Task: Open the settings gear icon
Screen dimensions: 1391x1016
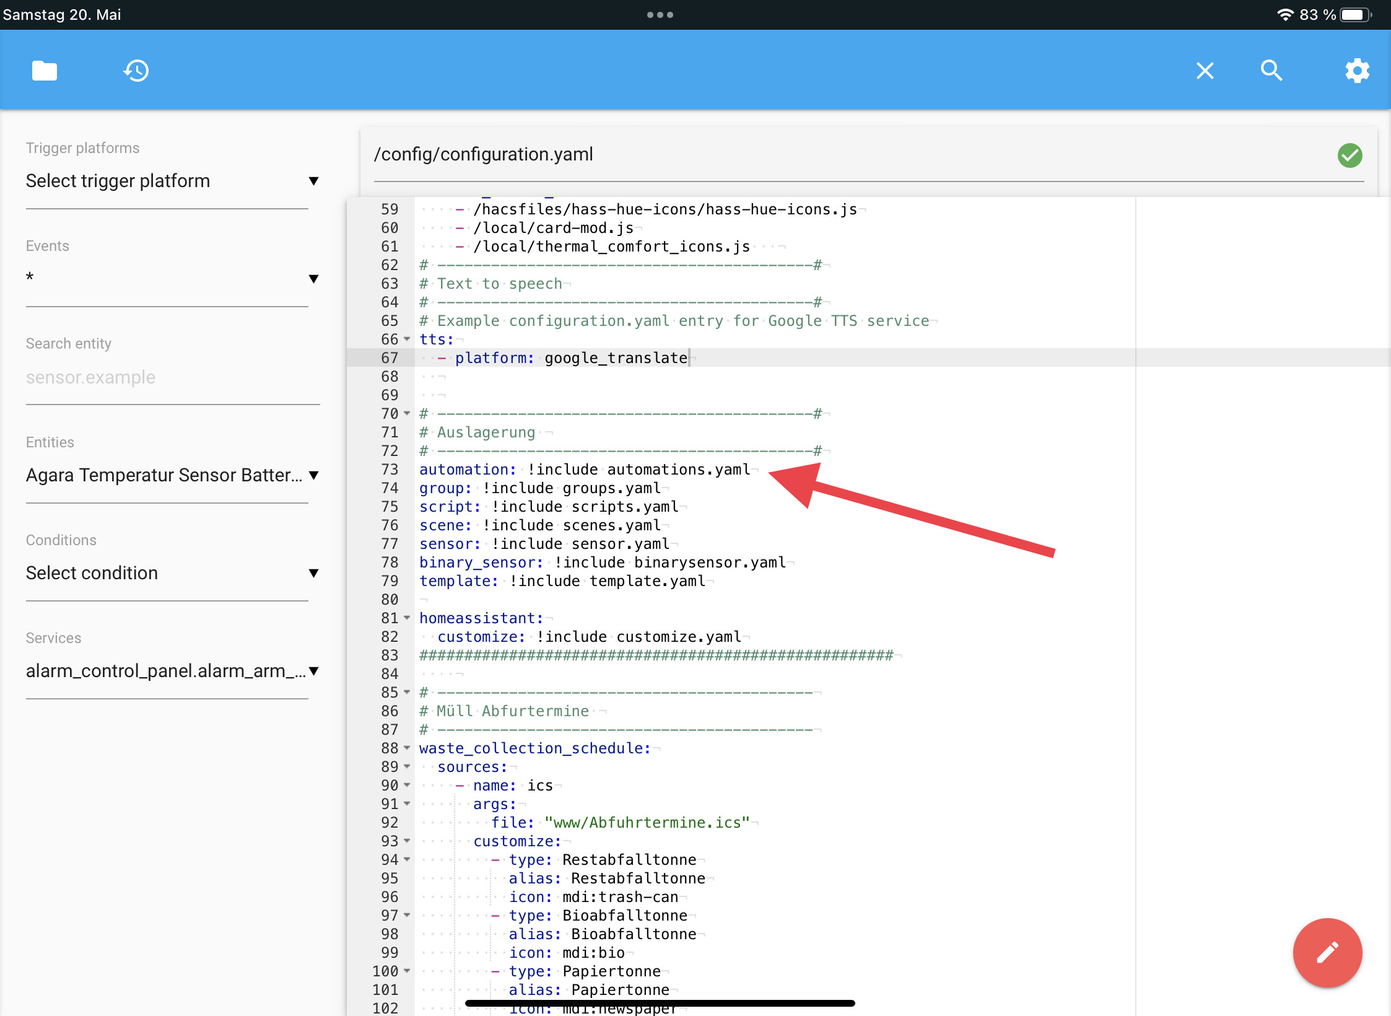Action: pyautogui.click(x=1356, y=71)
